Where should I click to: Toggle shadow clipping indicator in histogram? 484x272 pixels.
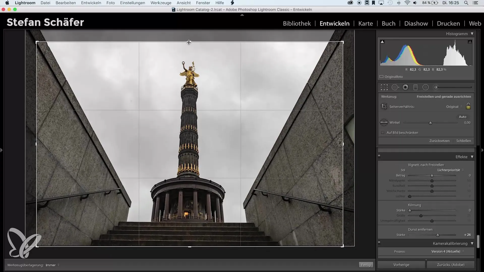(382, 42)
